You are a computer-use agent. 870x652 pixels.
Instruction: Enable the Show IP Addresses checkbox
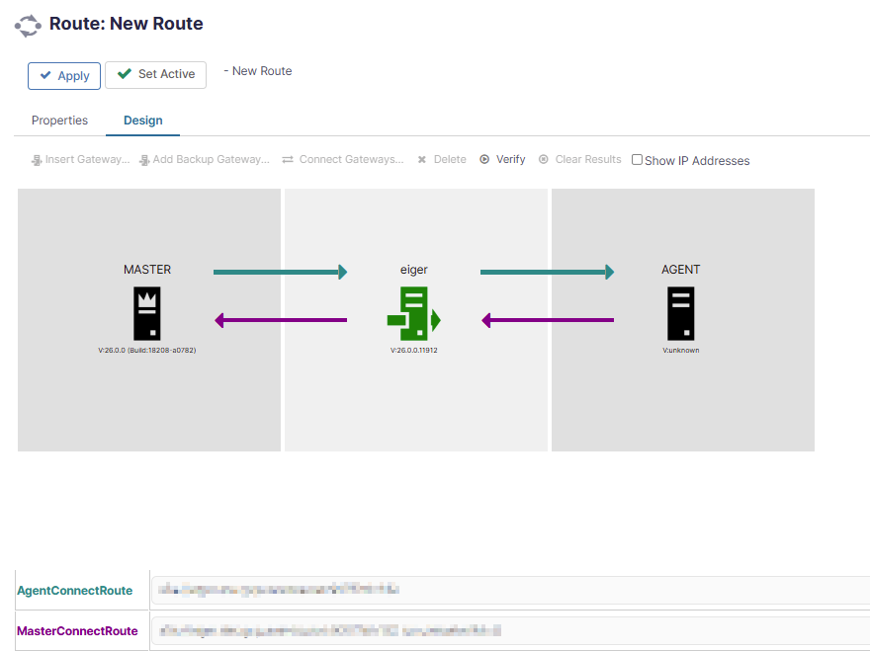637,160
